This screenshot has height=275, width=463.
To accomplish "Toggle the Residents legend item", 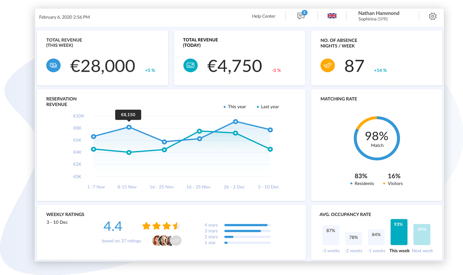I will click(x=362, y=183).
